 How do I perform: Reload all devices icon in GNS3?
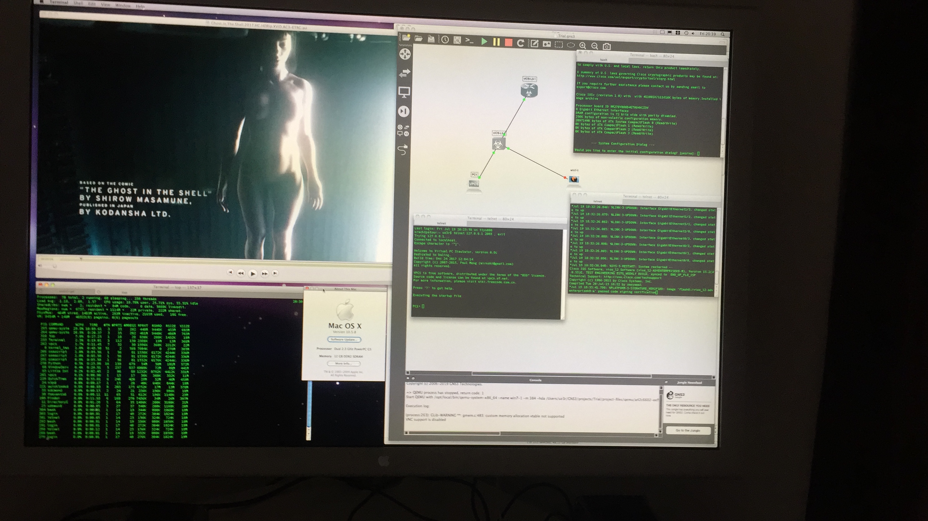[x=521, y=43]
